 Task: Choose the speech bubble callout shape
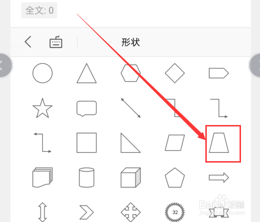pyautogui.click(x=87, y=108)
